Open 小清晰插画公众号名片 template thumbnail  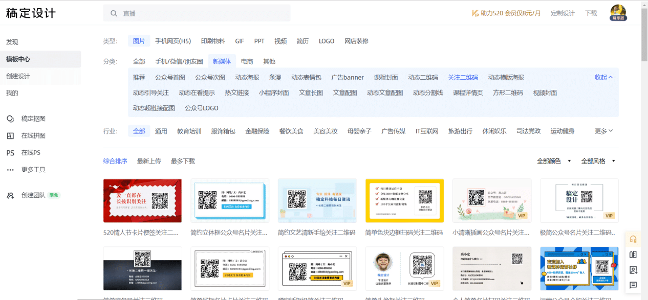tap(492, 200)
